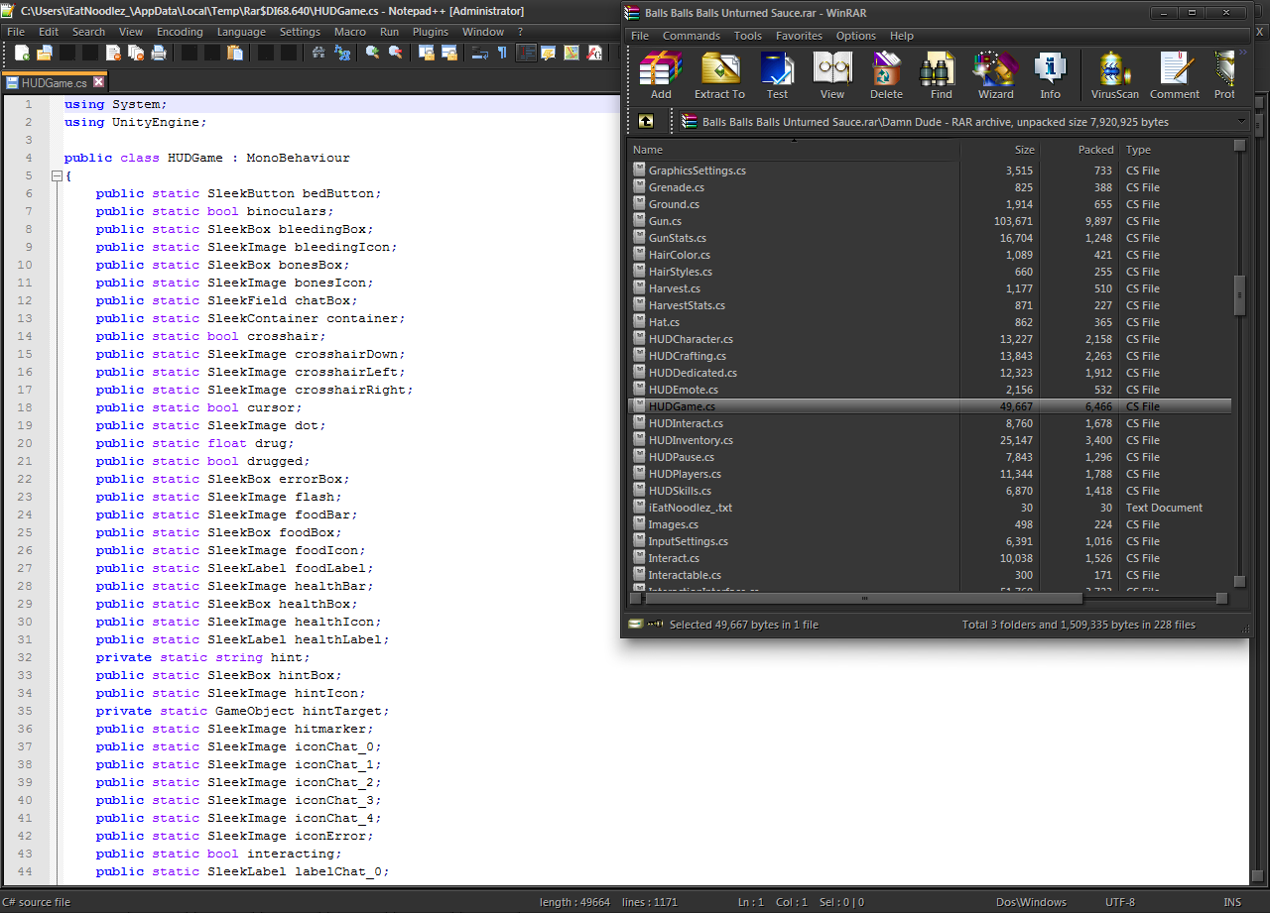This screenshot has height=913, width=1270.
Task: Toggle Show All Characters pilcrow icon
Action: (502, 53)
